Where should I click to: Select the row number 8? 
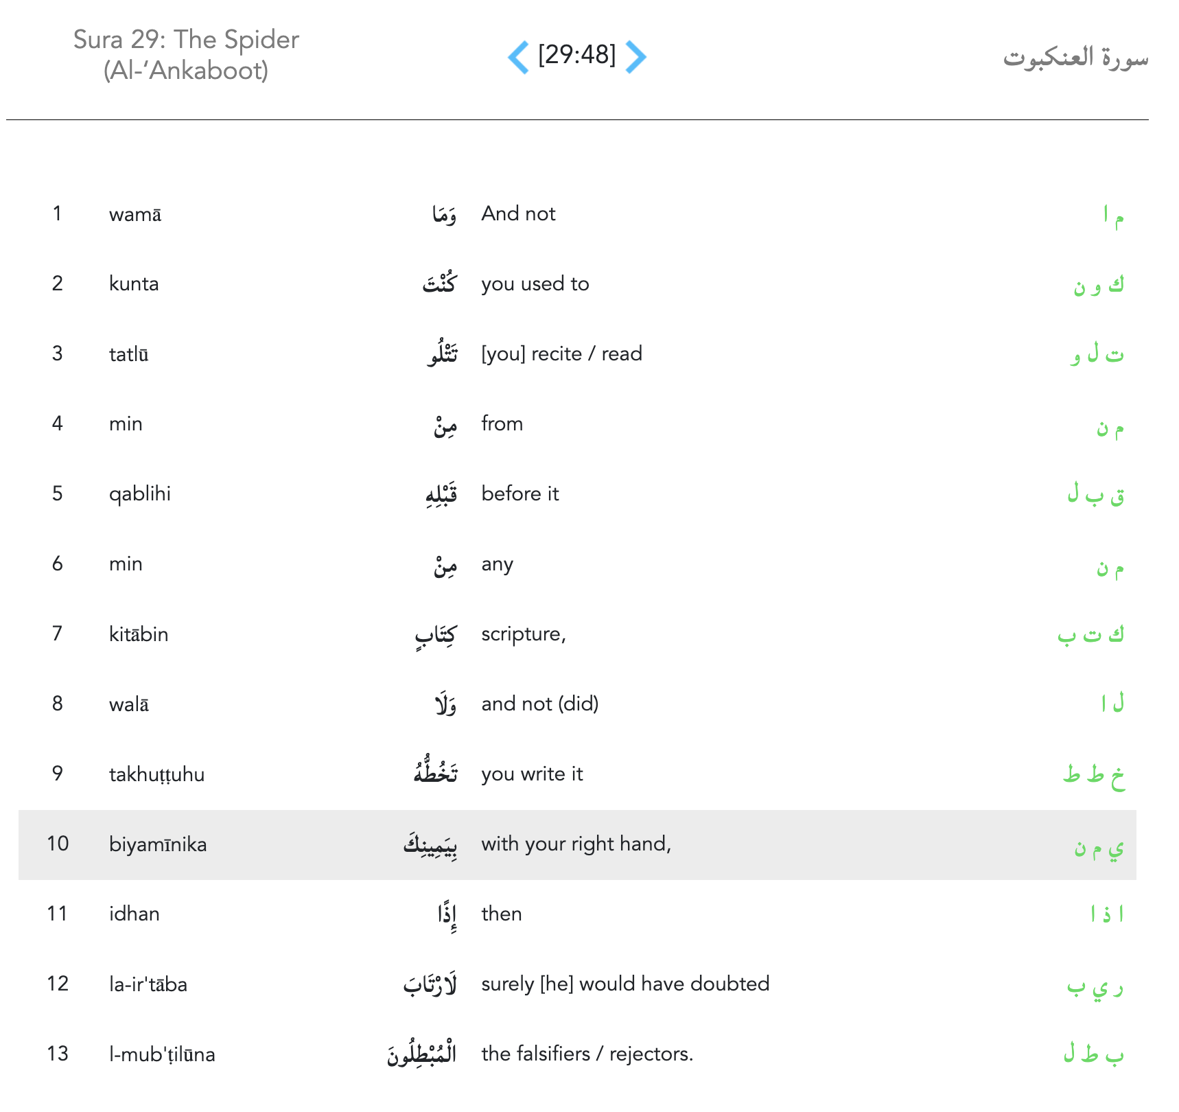point(58,704)
